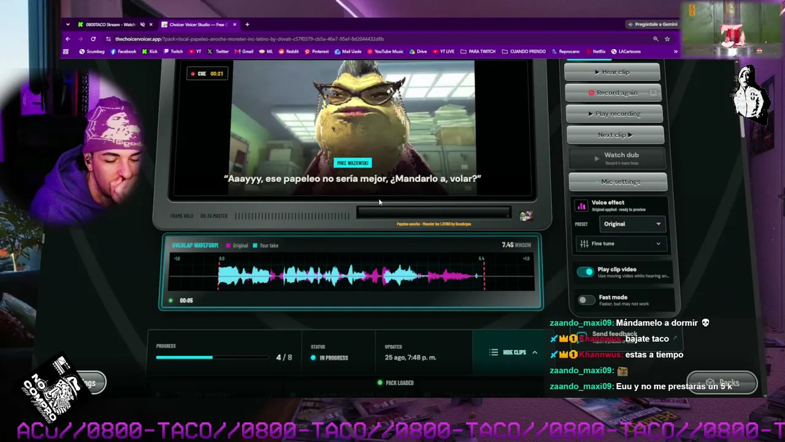Open the Twitter bookmark
This screenshot has width=785, height=442.
pyautogui.click(x=218, y=52)
